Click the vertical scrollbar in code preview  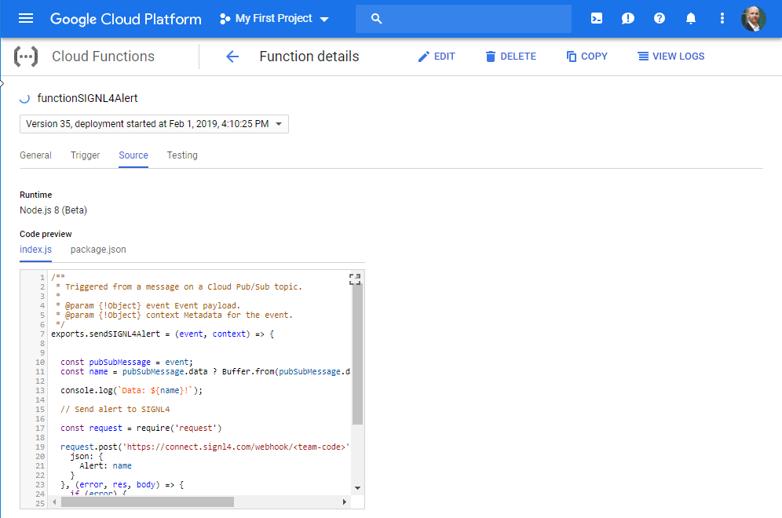click(x=357, y=355)
